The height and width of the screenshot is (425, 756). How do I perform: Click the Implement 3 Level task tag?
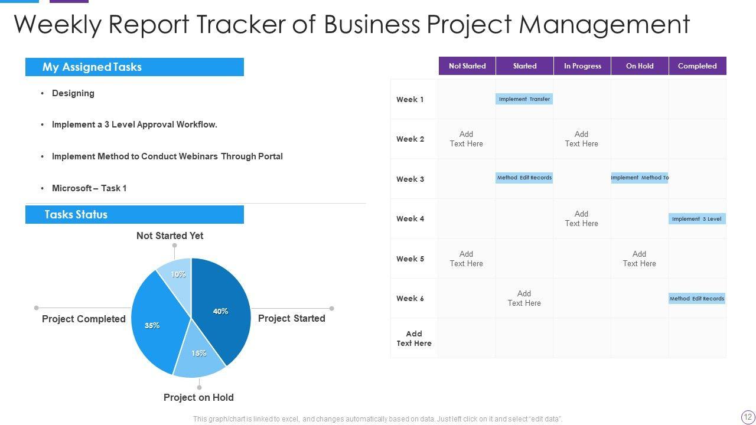[x=697, y=219]
